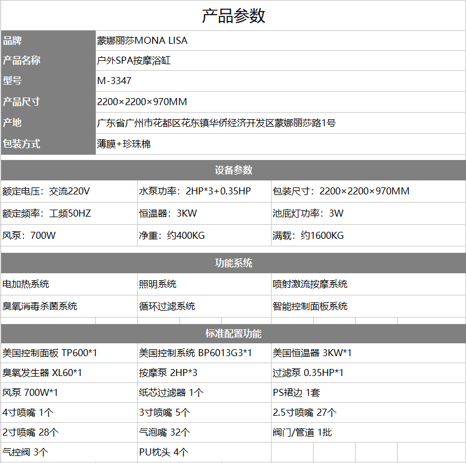Click the 智能控制面板系统 cell
The width and height of the screenshot is (466, 463).
(x=310, y=306)
